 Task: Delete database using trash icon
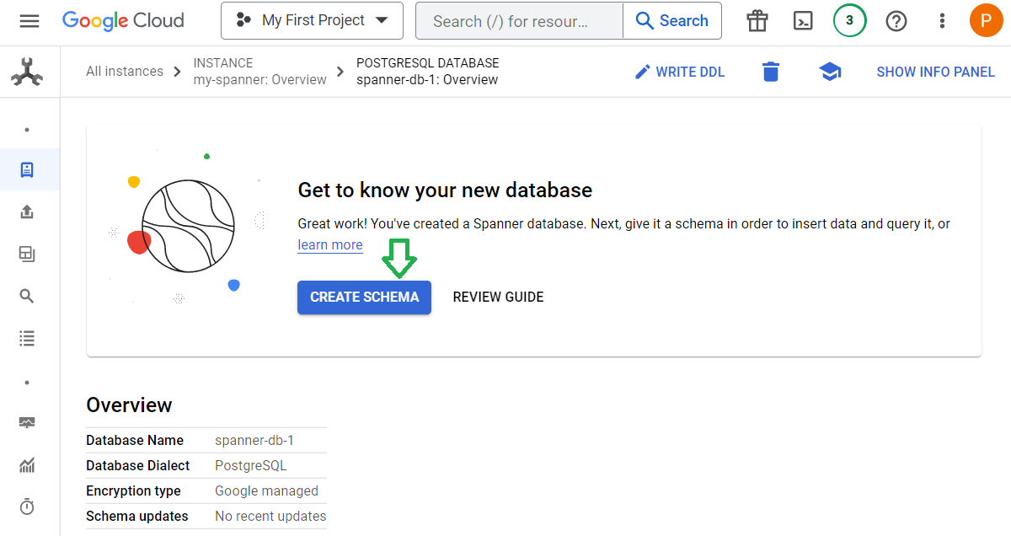tap(770, 72)
